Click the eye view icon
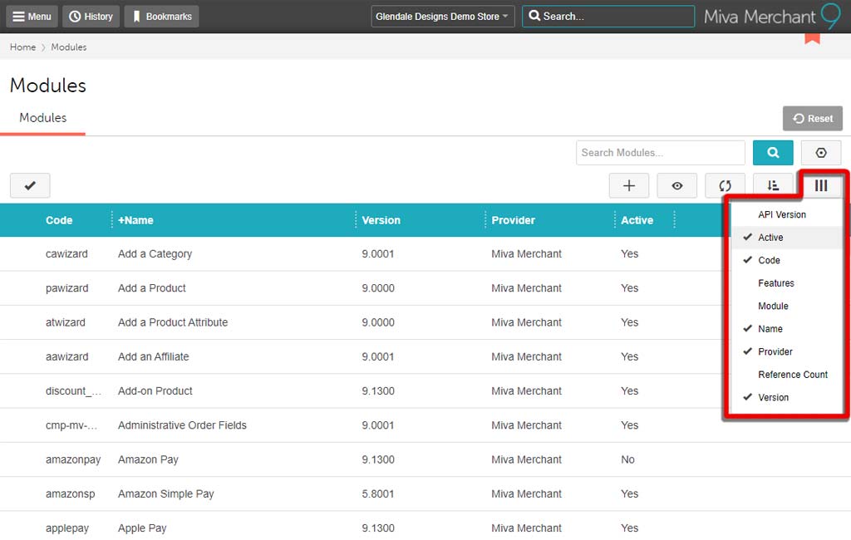 tap(676, 185)
